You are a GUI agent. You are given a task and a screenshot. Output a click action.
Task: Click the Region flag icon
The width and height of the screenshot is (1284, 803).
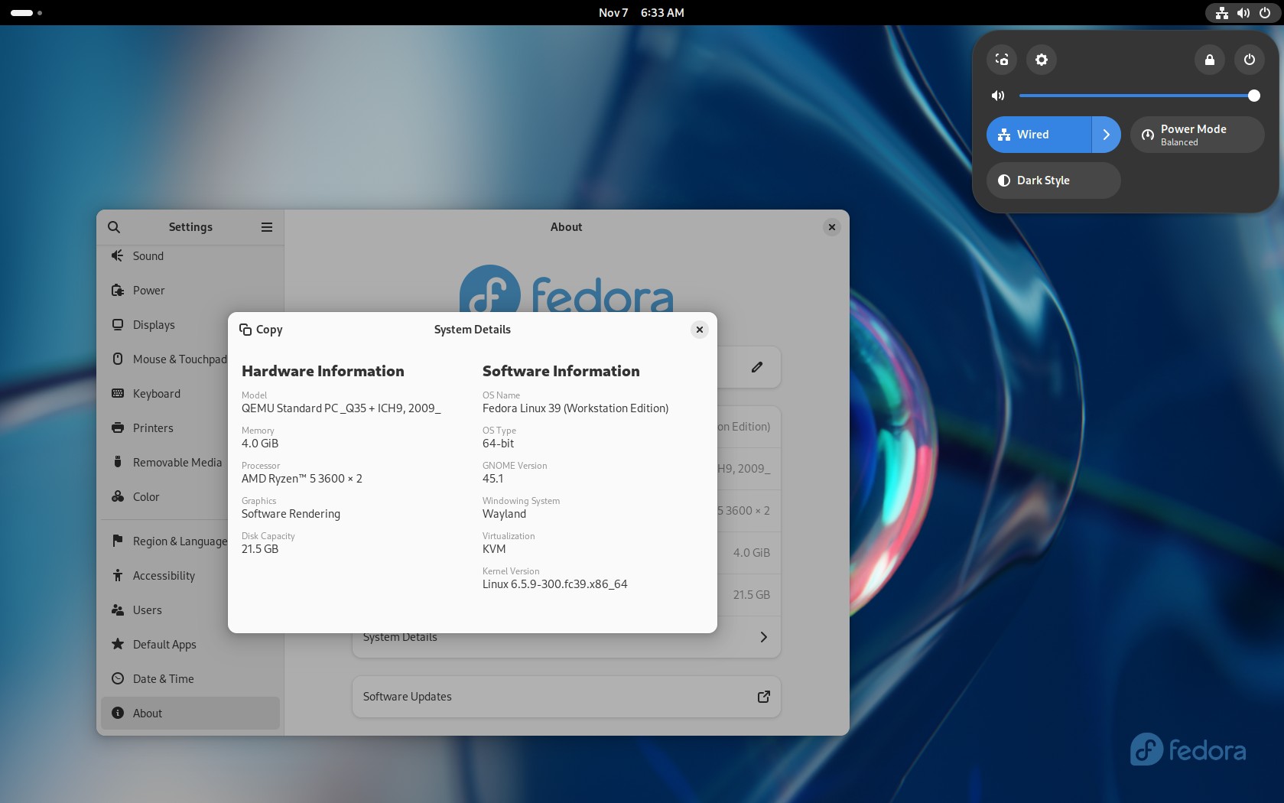click(x=117, y=541)
